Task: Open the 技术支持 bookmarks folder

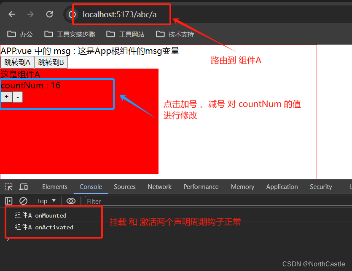Action: (x=175, y=34)
